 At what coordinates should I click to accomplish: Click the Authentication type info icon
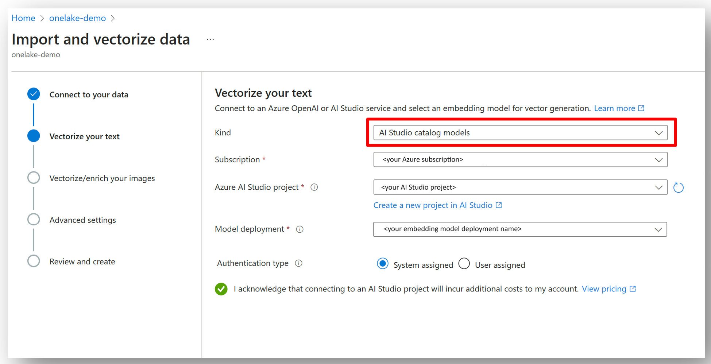click(x=298, y=263)
